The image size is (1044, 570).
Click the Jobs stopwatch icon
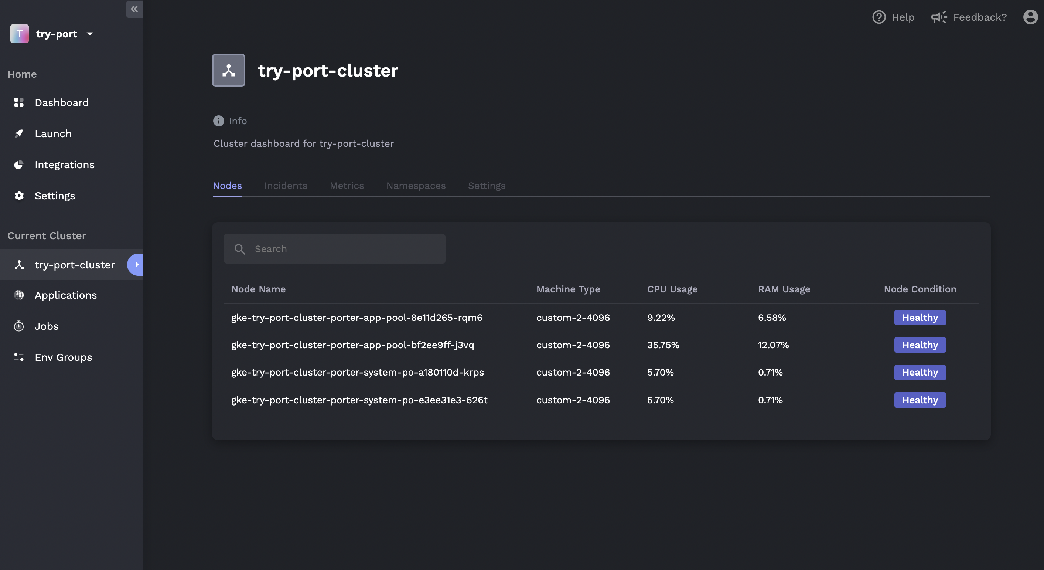coord(19,326)
